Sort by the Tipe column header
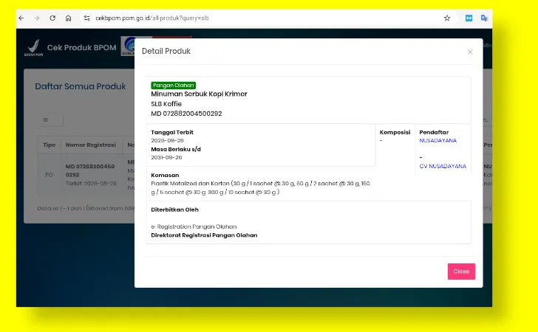Screen dimensions: 538x332 (x=49, y=145)
